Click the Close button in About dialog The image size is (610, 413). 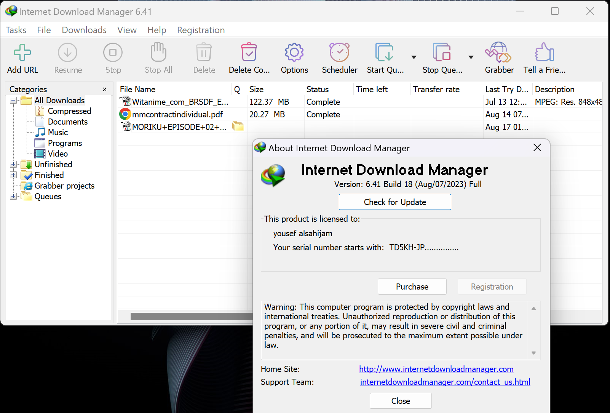pyautogui.click(x=401, y=401)
